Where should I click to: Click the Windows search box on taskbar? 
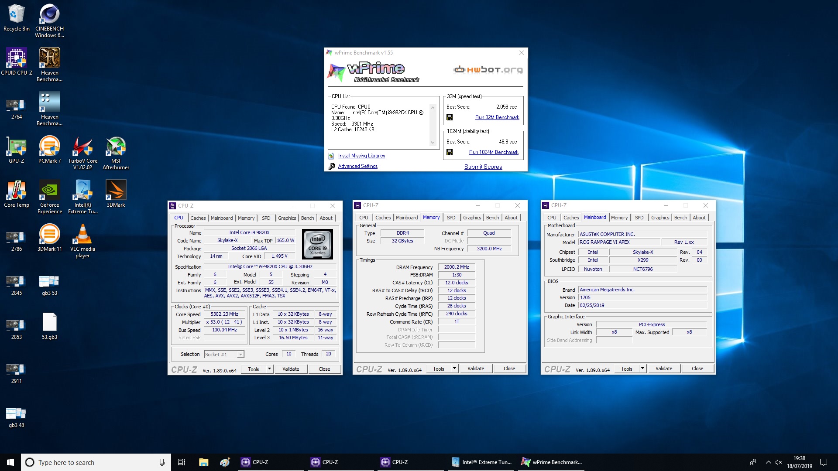[96, 462]
